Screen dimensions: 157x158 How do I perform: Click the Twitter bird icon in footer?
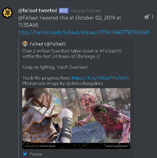pyautogui.click(x=25, y=154)
